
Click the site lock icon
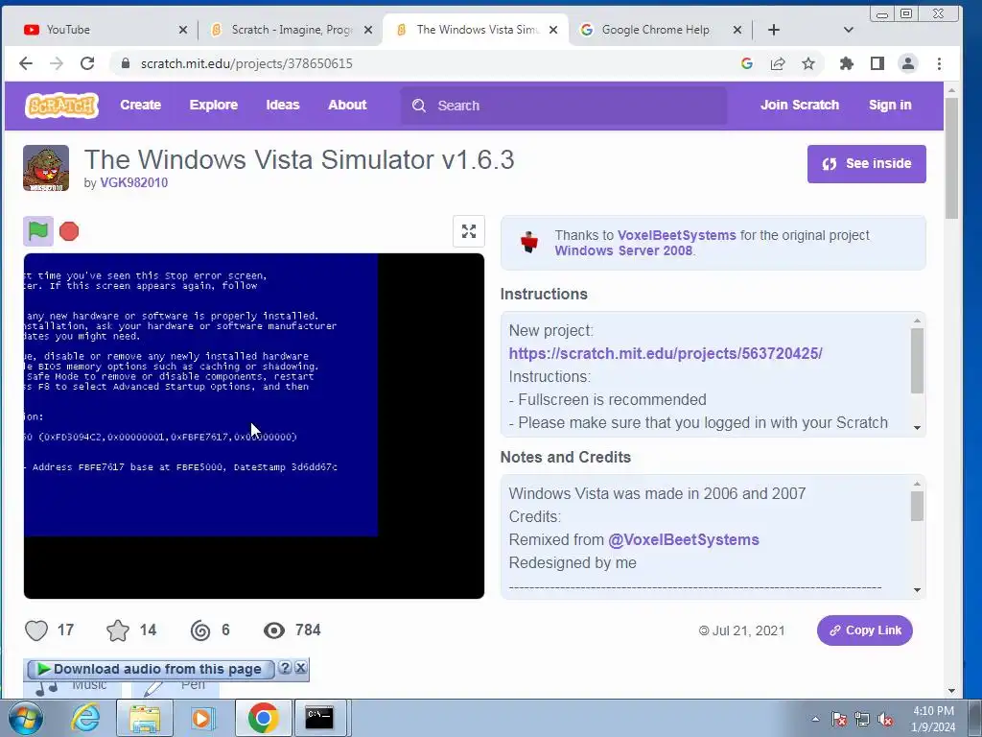click(x=126, y=63)
